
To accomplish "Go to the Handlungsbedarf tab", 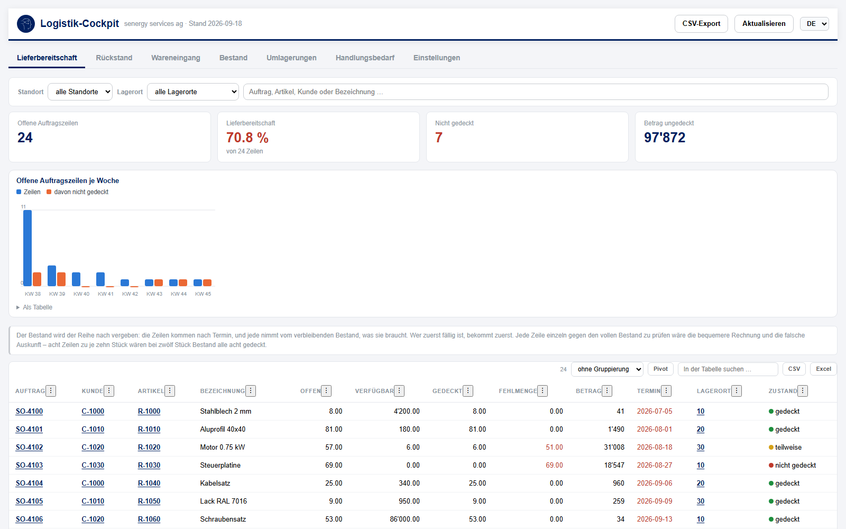I will [365, 58].
